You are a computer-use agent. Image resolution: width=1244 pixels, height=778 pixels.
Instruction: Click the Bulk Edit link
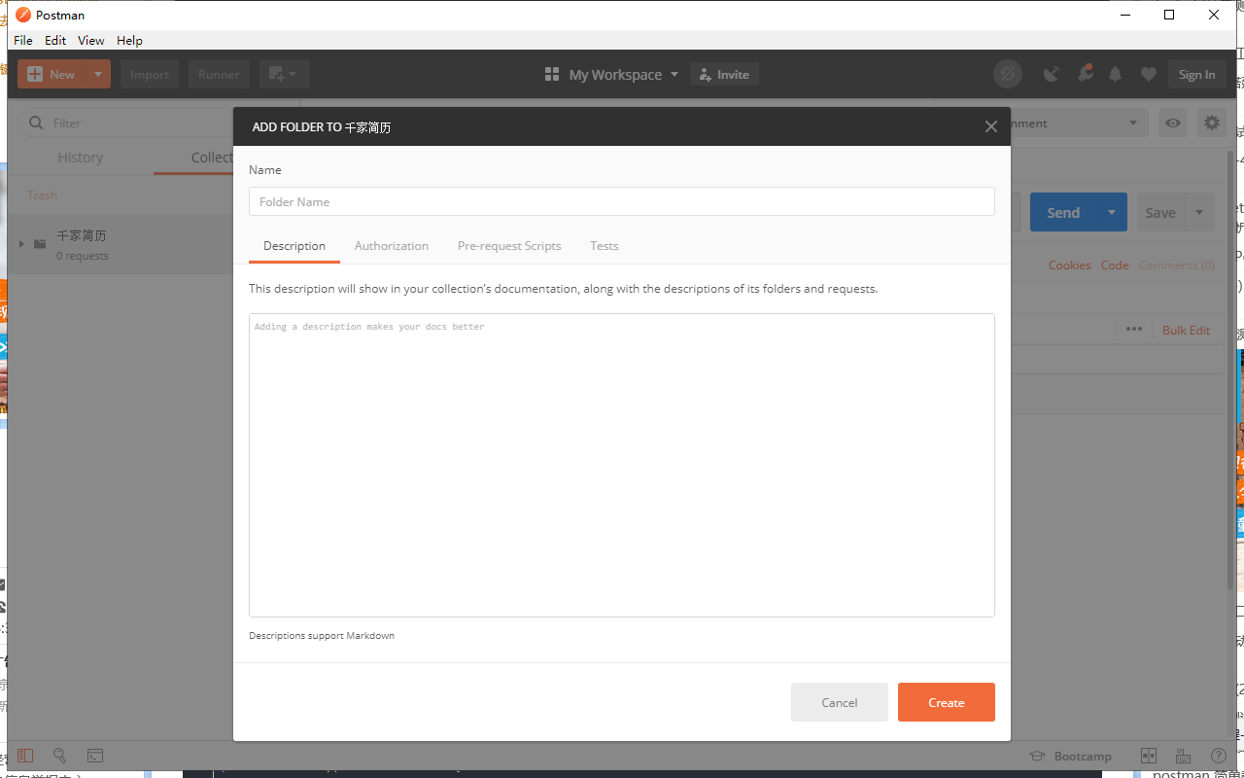tap(1186, 330)
